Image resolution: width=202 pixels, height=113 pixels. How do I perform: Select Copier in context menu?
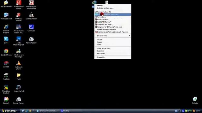coord(113,42)
